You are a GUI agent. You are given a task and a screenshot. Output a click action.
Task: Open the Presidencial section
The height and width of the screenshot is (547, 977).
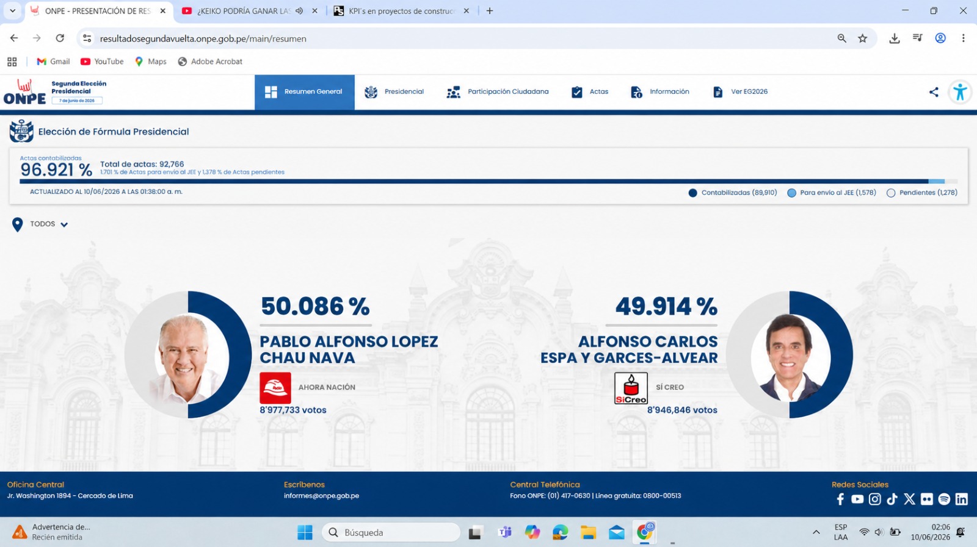point(394,92)
